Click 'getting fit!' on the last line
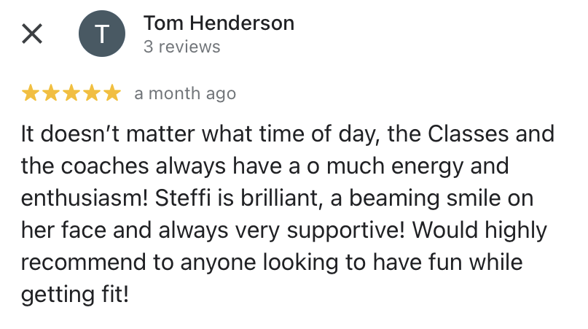Screen dimensions: 588x329 pos(75,295)
